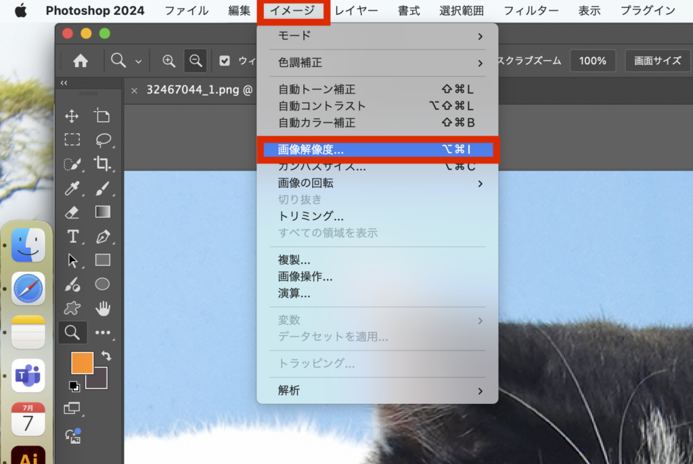
Task: Expand the 画像の回転 submenu
Action: (x=377, y=183)
